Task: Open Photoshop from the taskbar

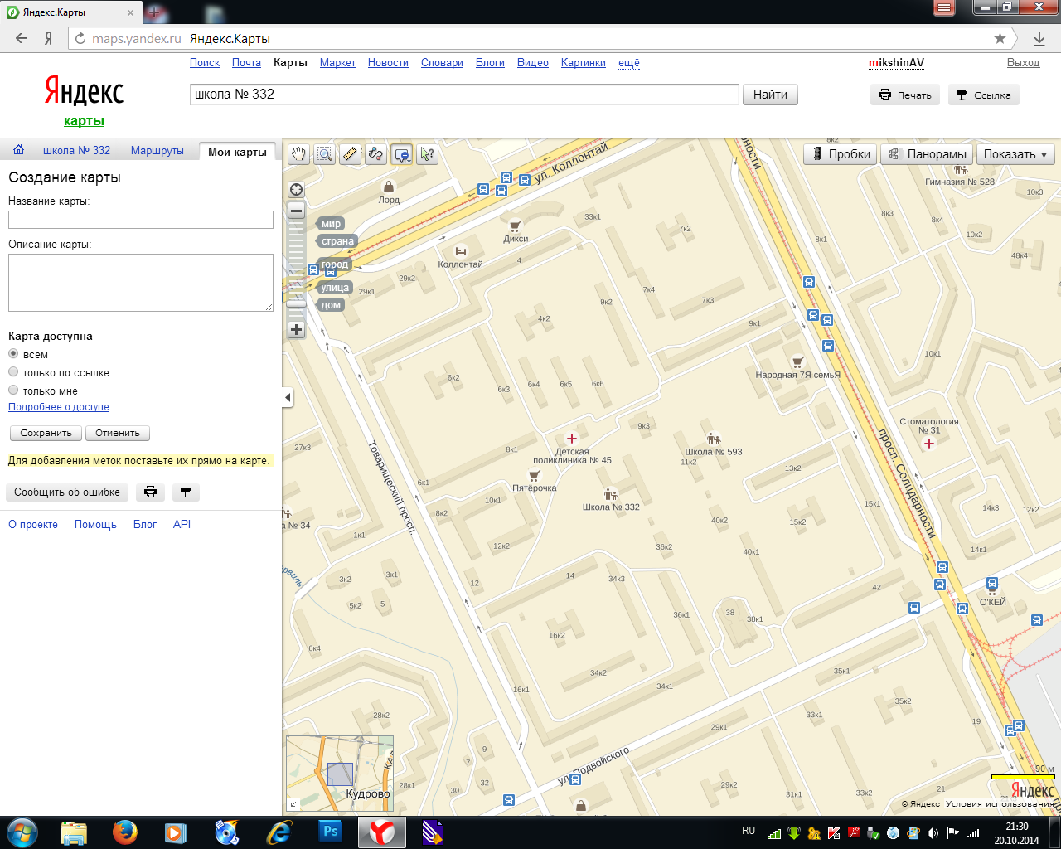Action: pyautogui.click(x=331, y=832)
